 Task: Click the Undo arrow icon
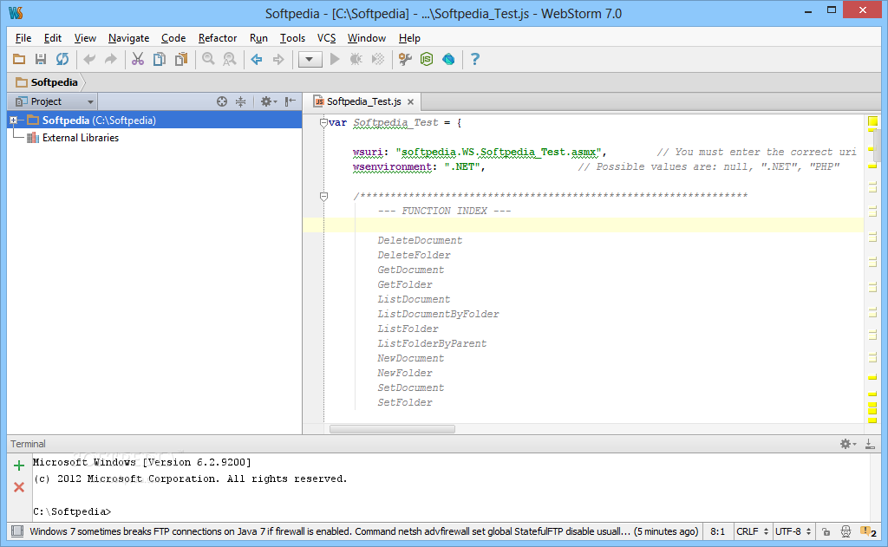click(89, 59)
